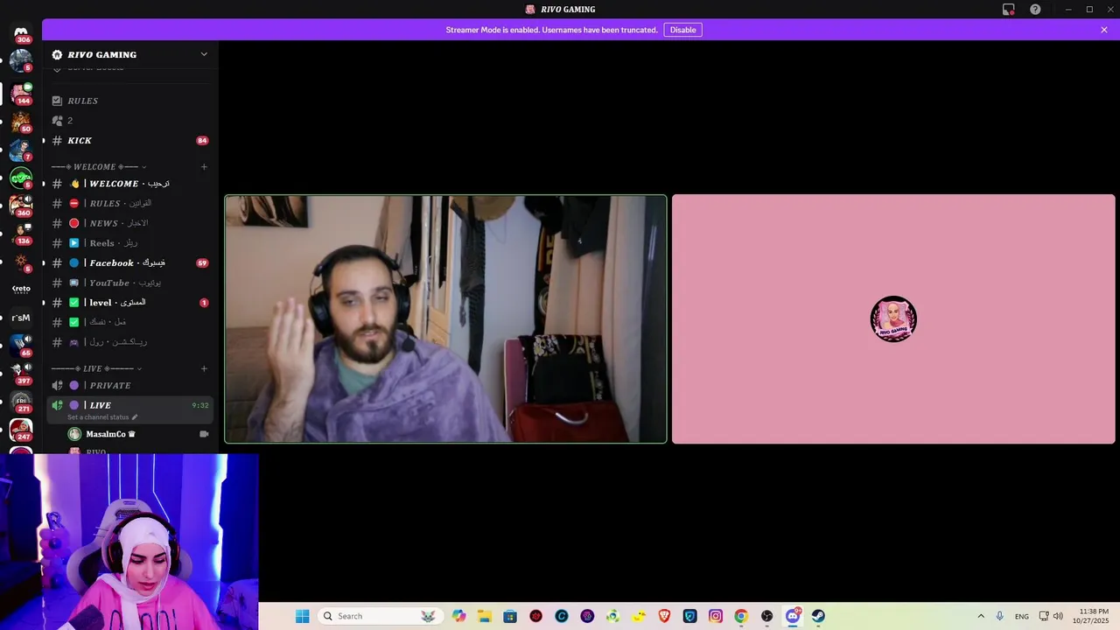Dismiss the Streamer Mode banner

point(1104,30)
